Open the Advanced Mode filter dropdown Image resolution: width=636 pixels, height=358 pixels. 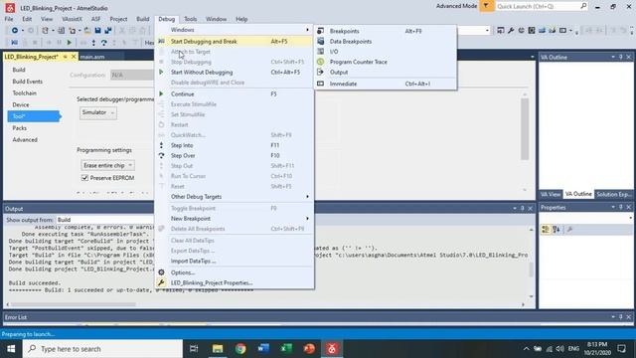click(x=486, y=6)
